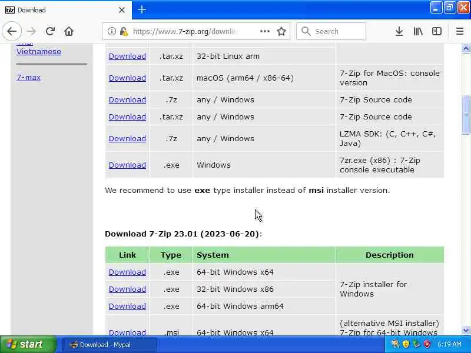Click the 'Link' table header

click(x=127, y=255)
